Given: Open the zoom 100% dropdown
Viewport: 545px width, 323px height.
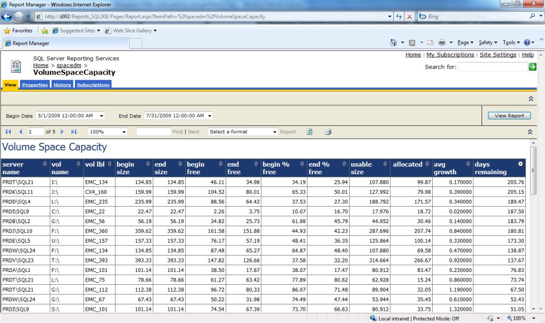Looking at the screenshot, I should [x=108, y=132].
